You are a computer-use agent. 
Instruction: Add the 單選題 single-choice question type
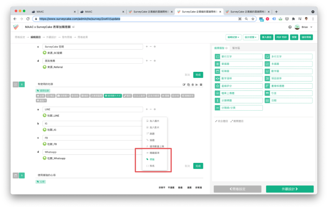click(x=238, y=64)
